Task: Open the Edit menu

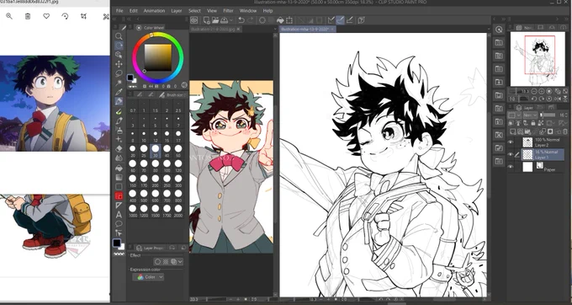Action: (x=133, y=11)
